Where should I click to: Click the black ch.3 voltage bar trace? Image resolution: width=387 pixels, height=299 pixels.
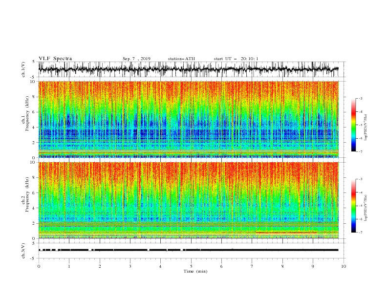(x=188, y=250)
